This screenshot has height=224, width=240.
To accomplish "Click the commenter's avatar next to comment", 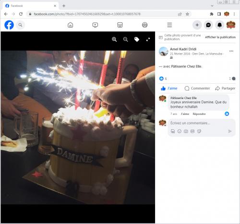I will pos(163,98).
